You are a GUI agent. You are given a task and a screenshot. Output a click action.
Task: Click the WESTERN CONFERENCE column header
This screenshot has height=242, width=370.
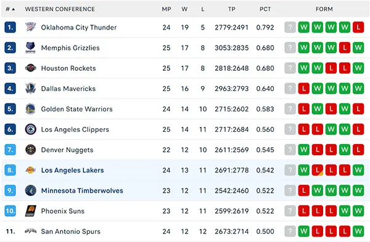[x=60, y=9]
